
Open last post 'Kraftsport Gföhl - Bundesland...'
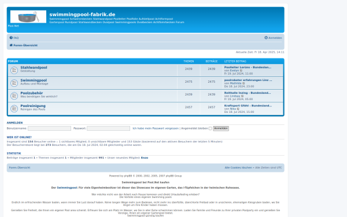pyautogui.click(x=248, y=106)
